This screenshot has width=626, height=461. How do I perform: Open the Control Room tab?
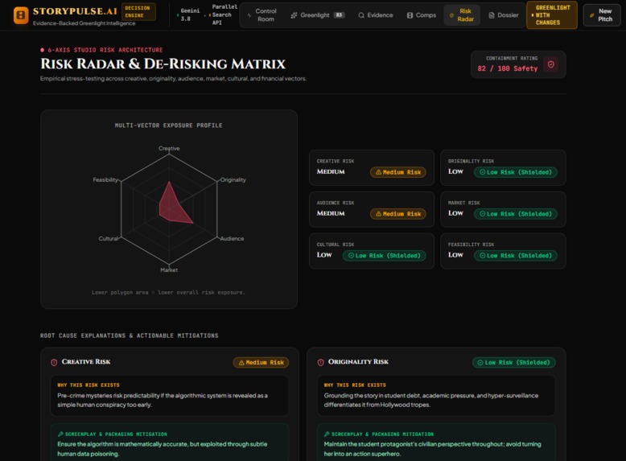click(261, 15)
